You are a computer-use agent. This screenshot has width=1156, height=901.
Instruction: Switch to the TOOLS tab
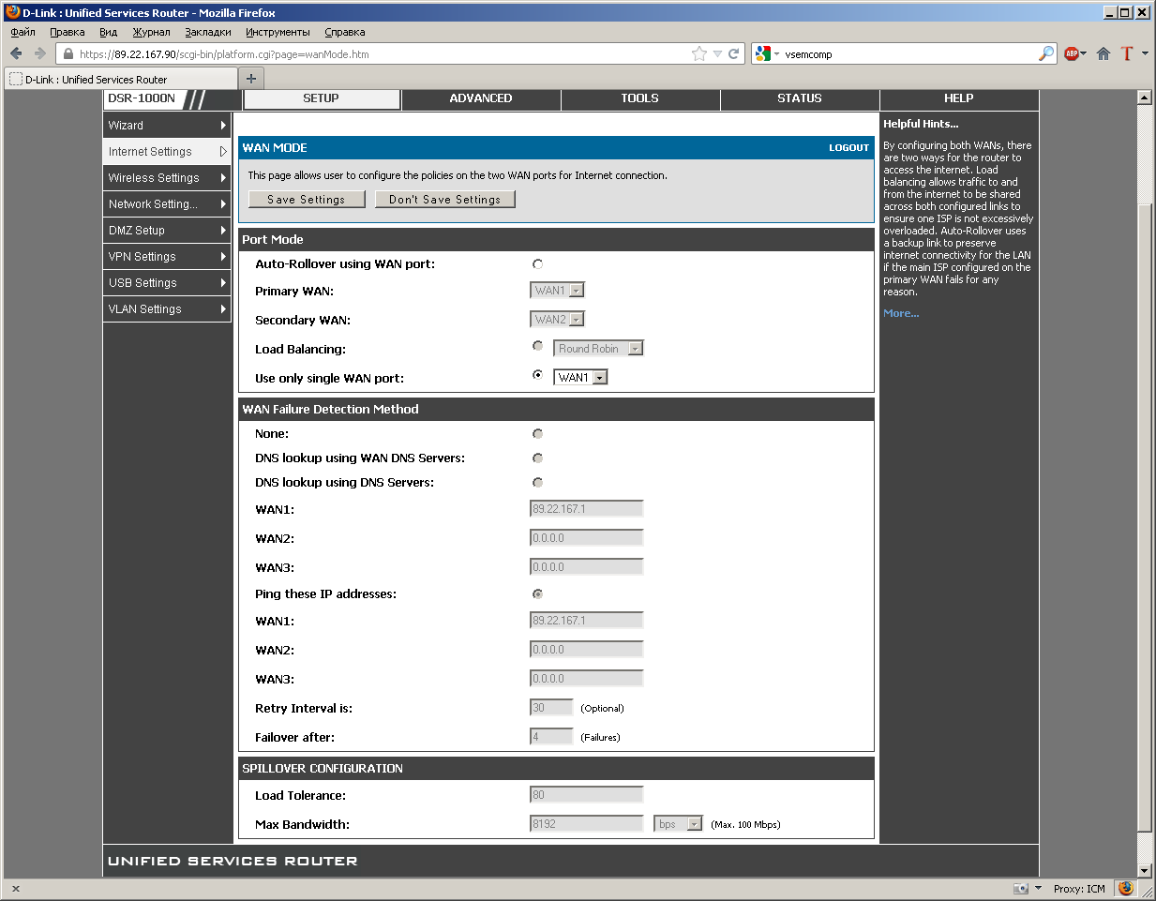click(640, 98)
